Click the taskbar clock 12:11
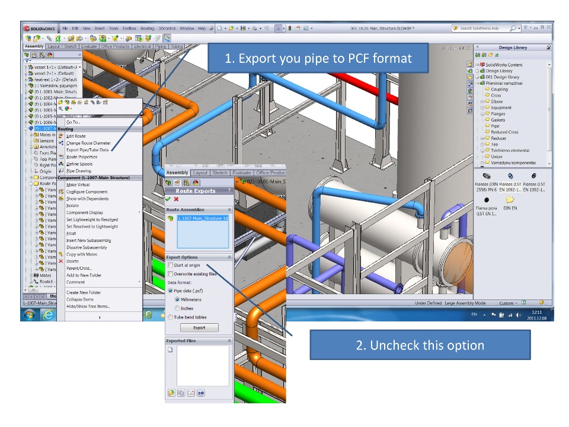The width and height of the screenshot is (569, 427). 537,313
